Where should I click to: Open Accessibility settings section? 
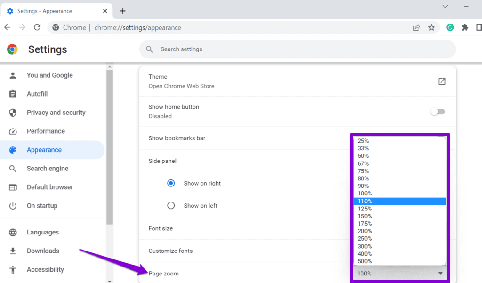coord(52,269)
